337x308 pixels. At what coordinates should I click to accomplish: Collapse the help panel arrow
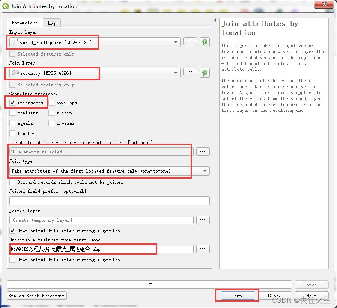pyautogui.click(x=215, y=20)
